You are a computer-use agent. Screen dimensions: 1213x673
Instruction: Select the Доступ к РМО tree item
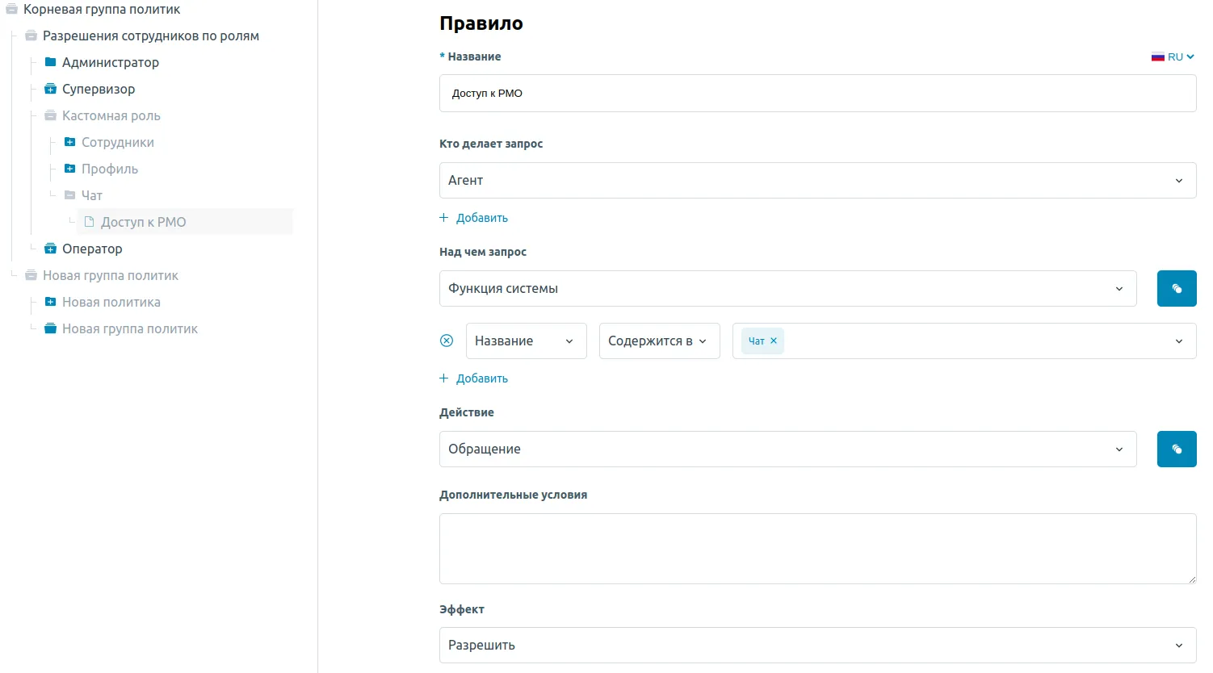point(143,222)
